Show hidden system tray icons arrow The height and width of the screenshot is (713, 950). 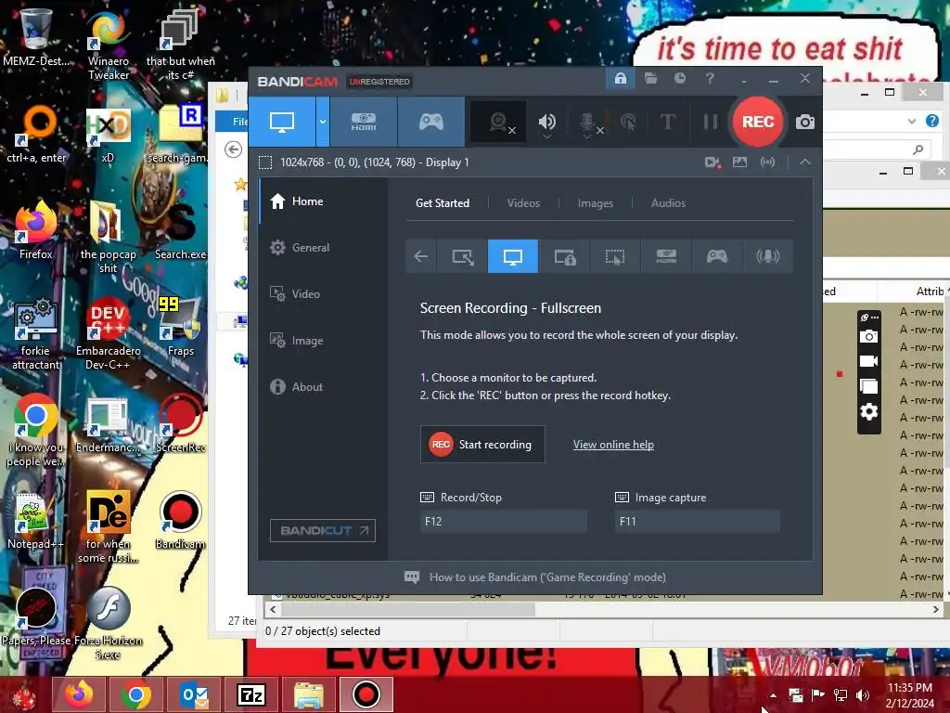[773, 695]
